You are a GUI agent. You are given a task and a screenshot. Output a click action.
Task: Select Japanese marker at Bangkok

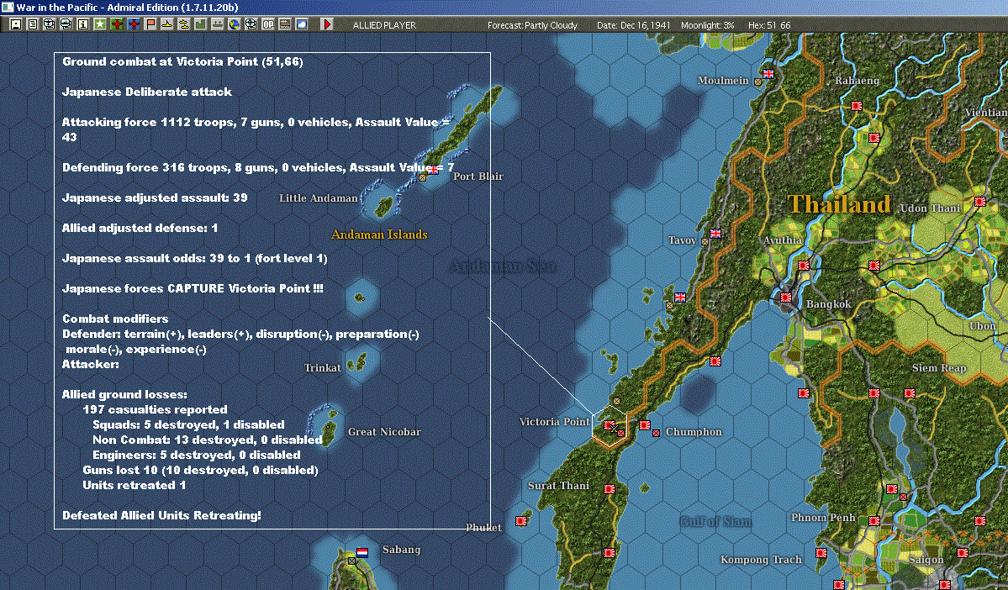(785, 298)
